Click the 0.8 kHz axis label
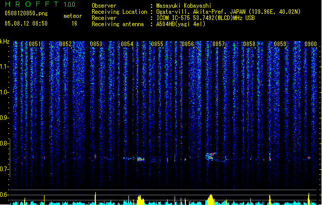 coord(5,143)
